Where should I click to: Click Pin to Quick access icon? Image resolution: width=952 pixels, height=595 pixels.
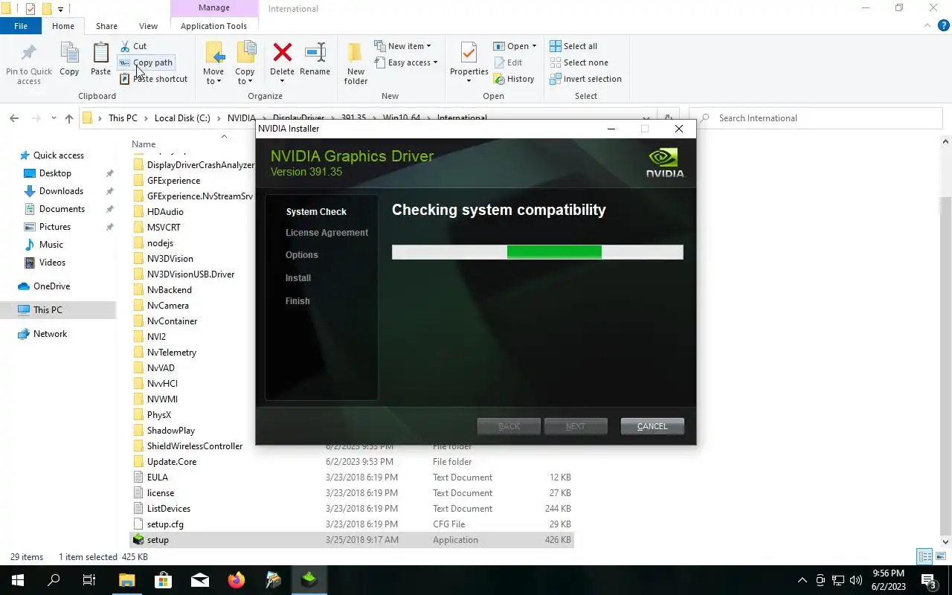pos(29,54)
